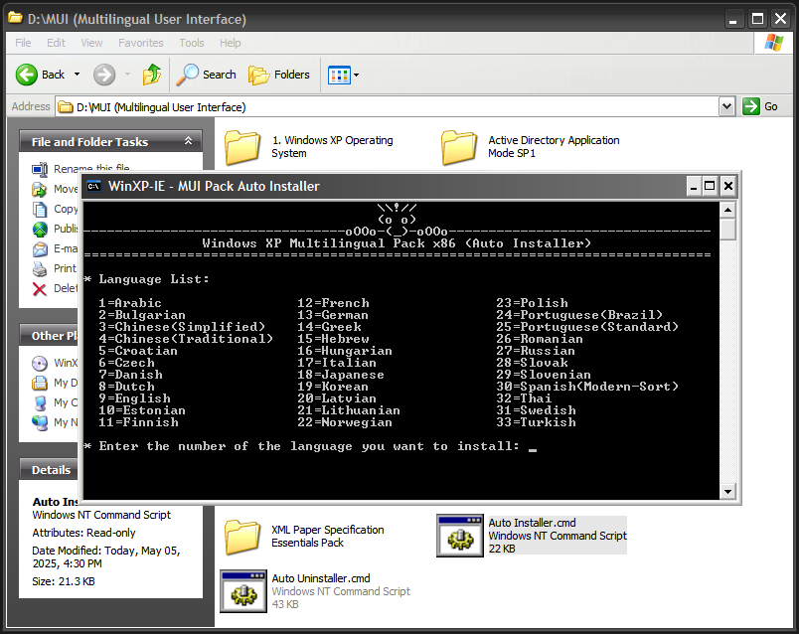The image size is (799, 634).
Task: Open the Tools menu
Action: [x=192, y=43]
